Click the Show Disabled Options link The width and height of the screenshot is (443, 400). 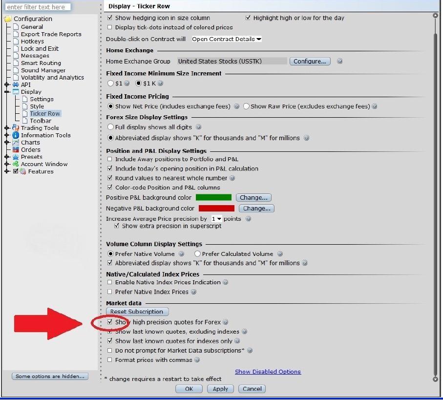tap(268, 372)
